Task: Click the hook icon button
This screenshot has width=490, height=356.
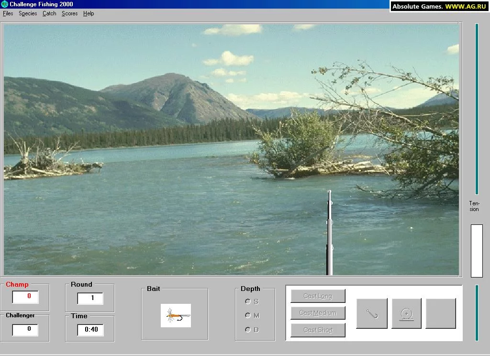Action: point(371,313)
